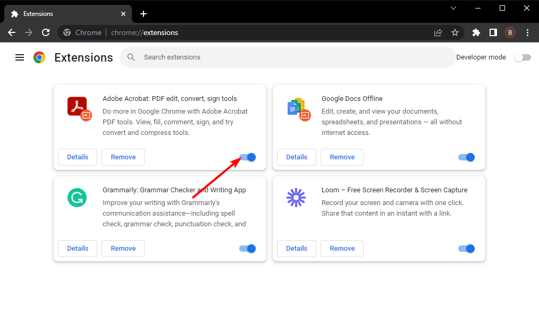Turn off the Grammarly extension toggle
The image size is (539, 315).
tap(248, 249)
